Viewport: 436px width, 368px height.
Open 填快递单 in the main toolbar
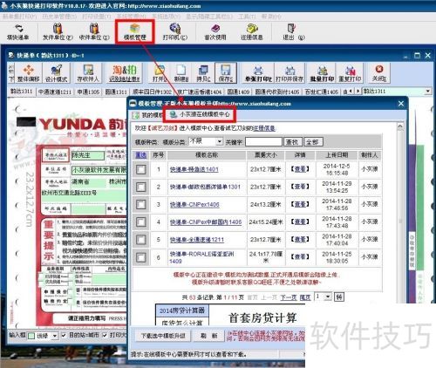coord(18,32)
